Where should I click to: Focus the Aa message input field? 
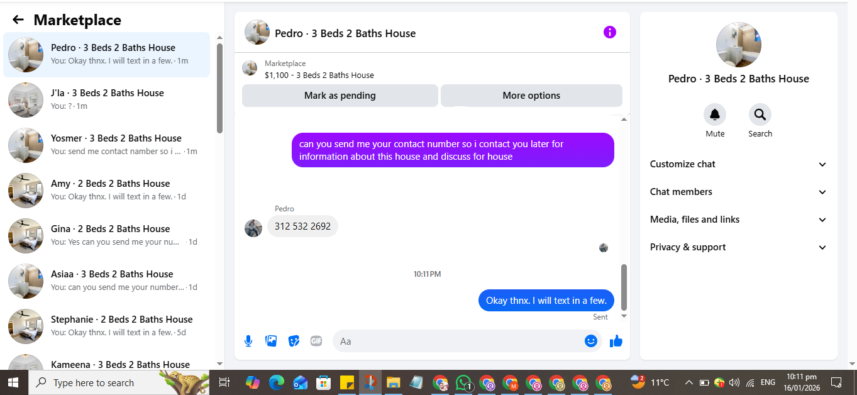click(x=459, y=341)
